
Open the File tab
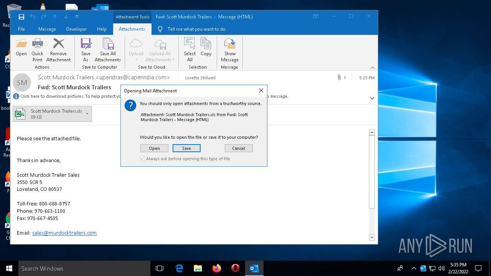(x=21, y=29)
